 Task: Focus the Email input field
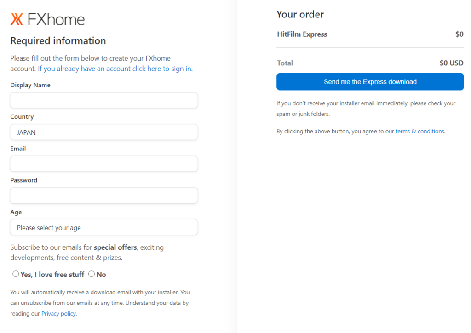[x=104, y=164]
